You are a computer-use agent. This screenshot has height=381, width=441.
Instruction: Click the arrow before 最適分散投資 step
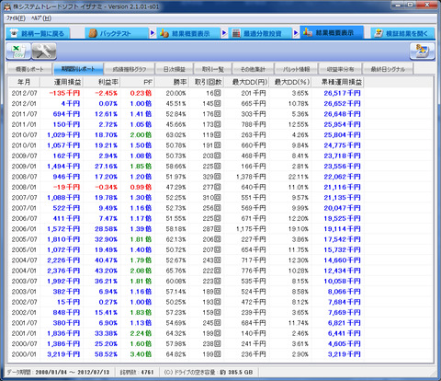(x=224, y=33)
